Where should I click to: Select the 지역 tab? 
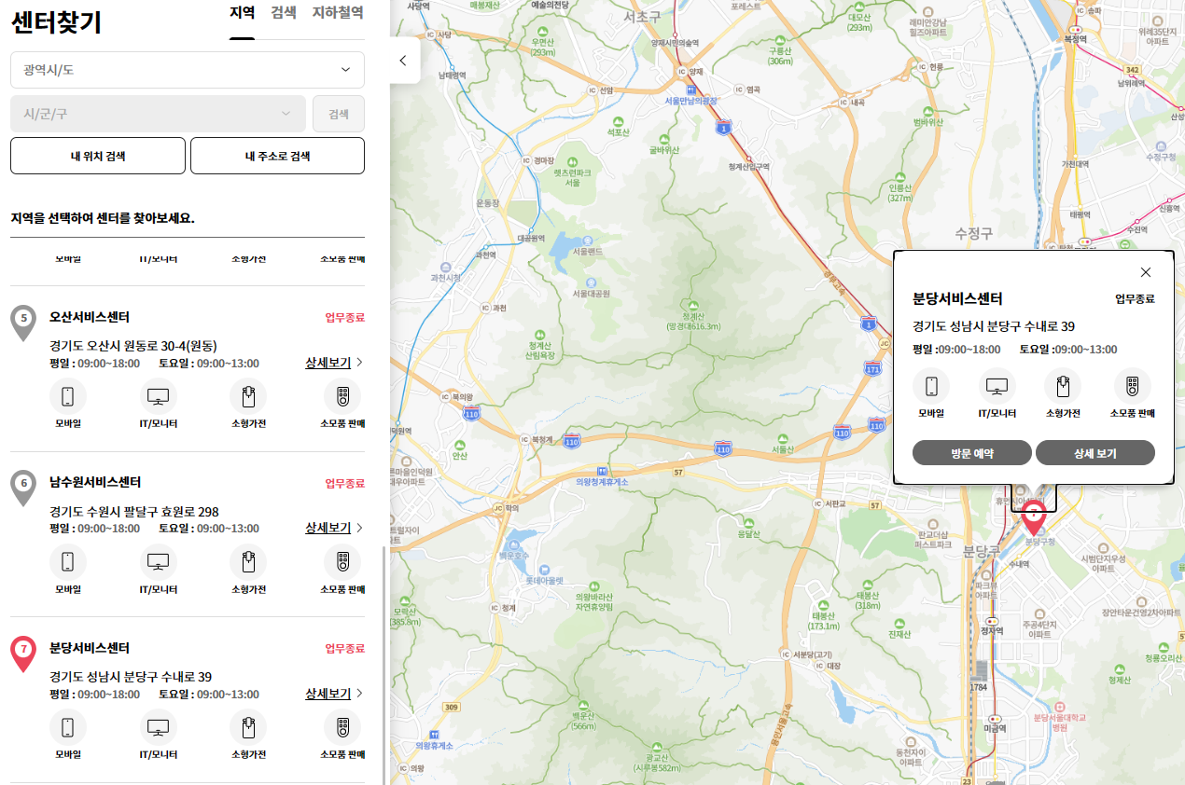tap(242, 13)
